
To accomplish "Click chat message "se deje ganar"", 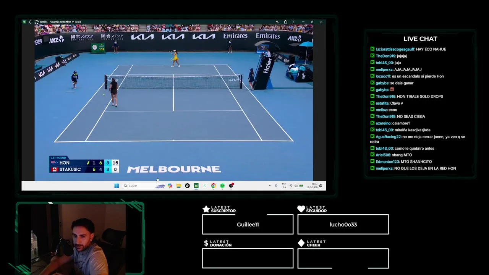I will [402, 83].
